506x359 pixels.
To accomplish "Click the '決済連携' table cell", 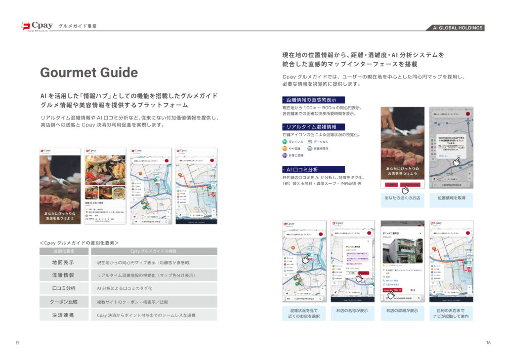I will coord(64,315).
